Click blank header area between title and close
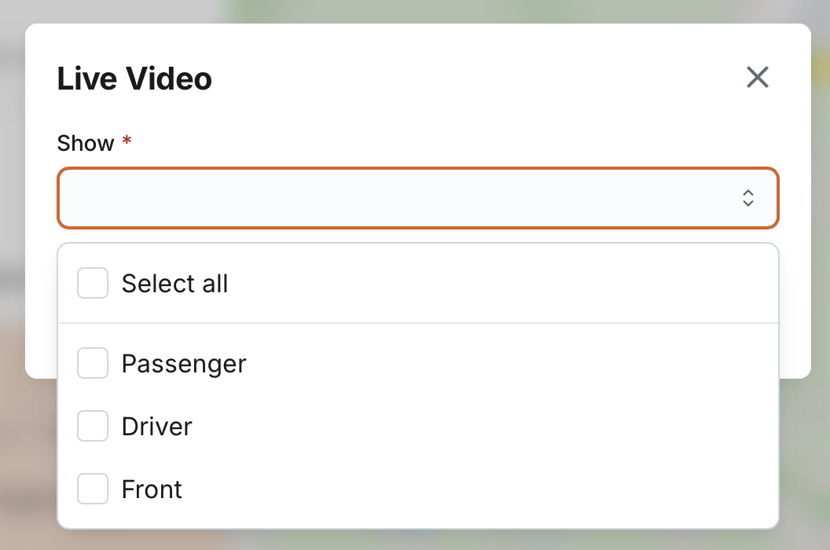Screen dimensions: 830x550 coord(472,79)
